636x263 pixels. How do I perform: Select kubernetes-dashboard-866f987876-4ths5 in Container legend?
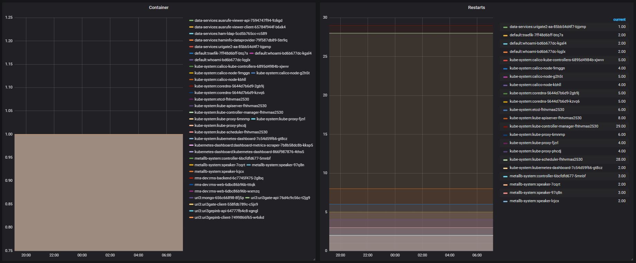pyautogui.click(x=249, y=152)
